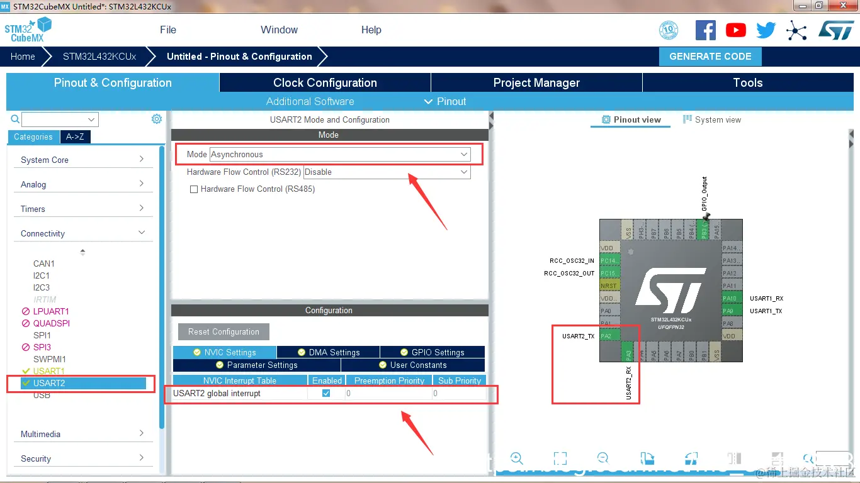Click the ST community network icon
This screenshot has height=483, width=860.
(796, 30)
